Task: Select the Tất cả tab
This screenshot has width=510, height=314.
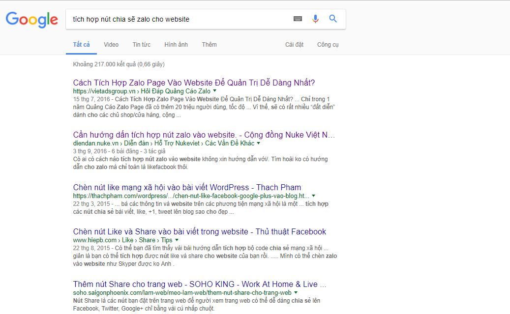Action: [81, 45]
